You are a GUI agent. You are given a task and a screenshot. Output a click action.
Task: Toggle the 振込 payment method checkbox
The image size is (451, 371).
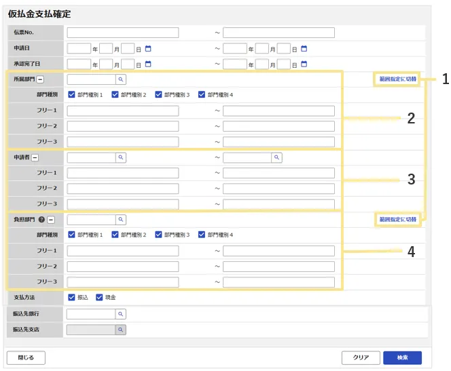pos(72,297)
